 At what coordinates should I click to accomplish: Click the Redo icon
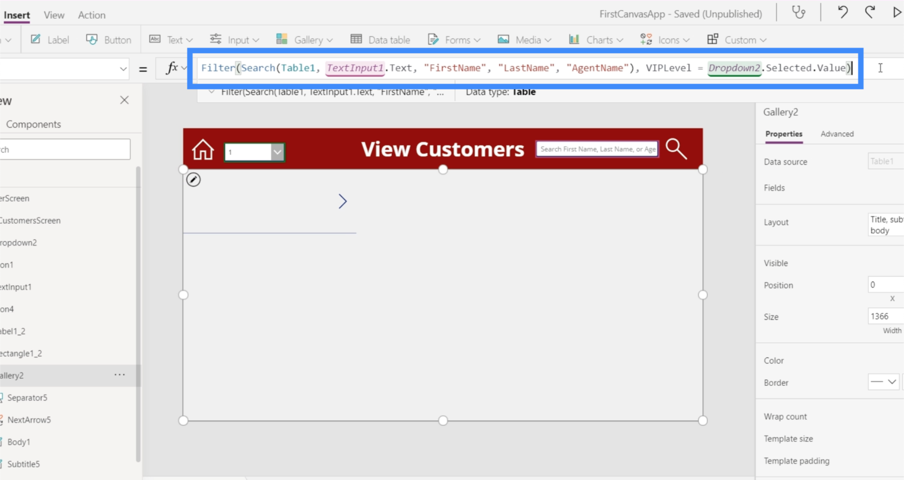[x=870, y=12]
